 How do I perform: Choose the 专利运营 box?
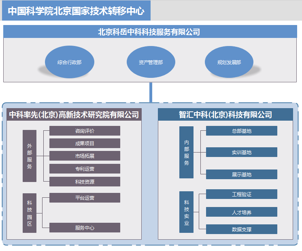(85, 169)
